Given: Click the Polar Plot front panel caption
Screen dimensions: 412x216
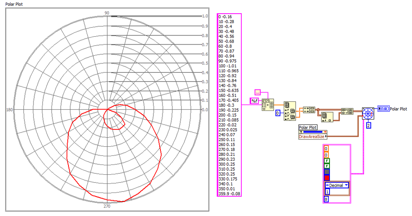Looking at the screenshot, I should (14, 4).
